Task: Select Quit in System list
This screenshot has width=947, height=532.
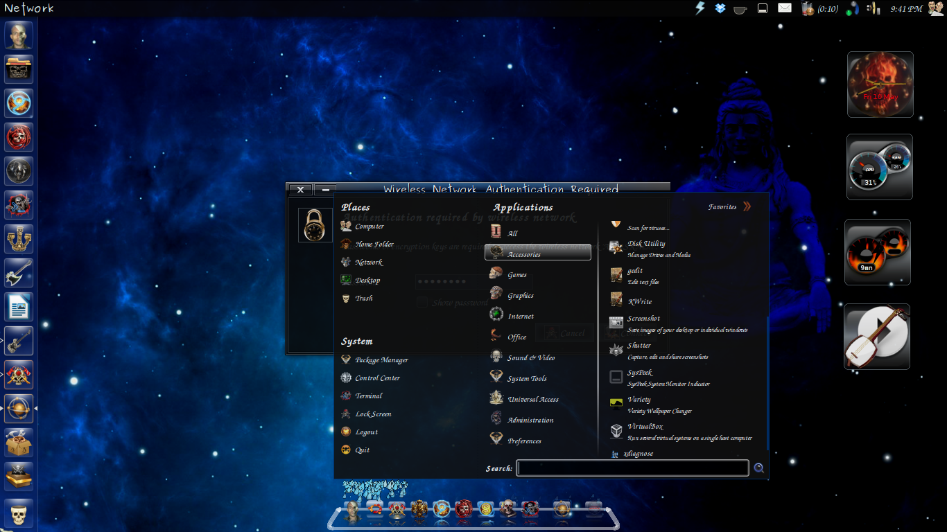Action: 355,450
